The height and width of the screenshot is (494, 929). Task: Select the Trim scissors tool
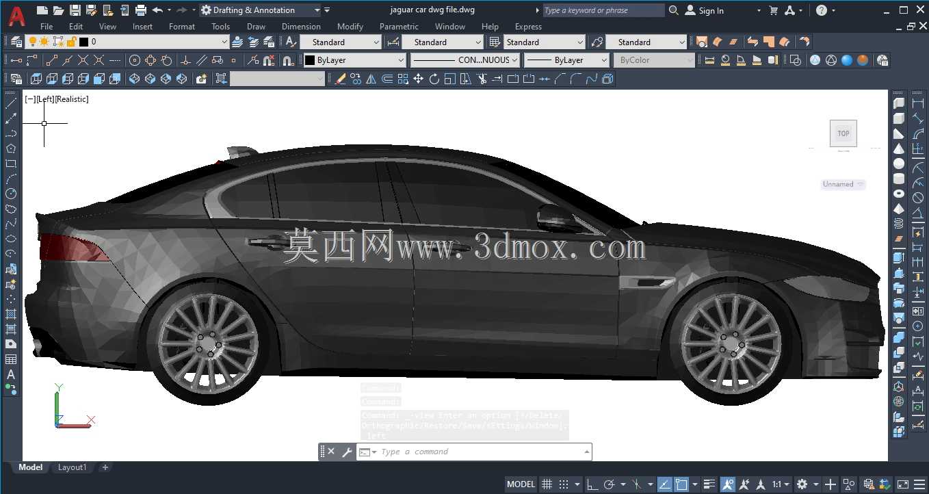point(482,79)
